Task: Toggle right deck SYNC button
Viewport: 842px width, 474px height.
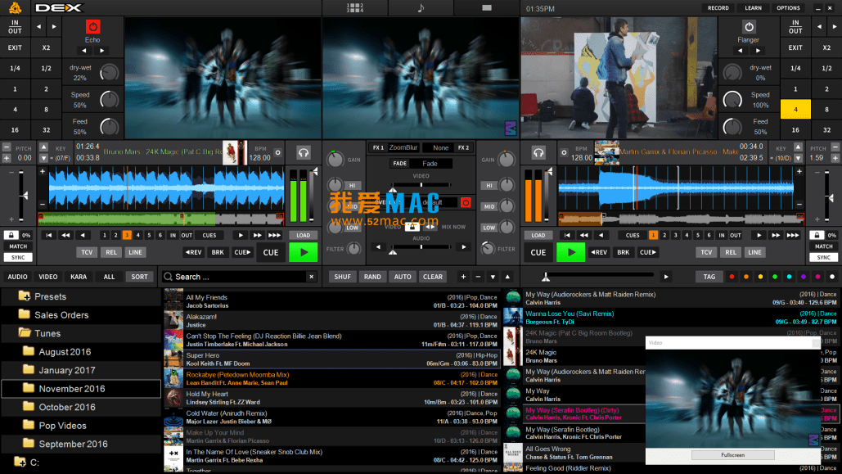Action: click(824, 257)
